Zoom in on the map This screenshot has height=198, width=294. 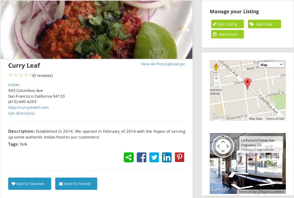[216, 78]
